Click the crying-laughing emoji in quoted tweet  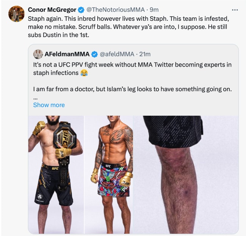coord(84,73)
